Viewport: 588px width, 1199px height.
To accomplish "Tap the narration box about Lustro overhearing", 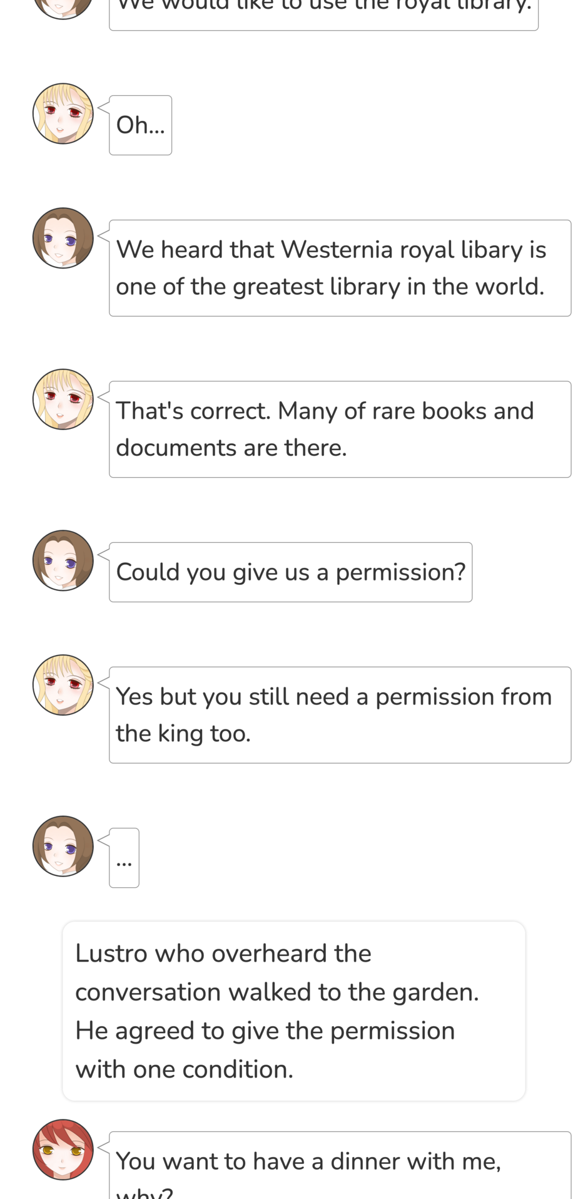I will point(294,1011).
